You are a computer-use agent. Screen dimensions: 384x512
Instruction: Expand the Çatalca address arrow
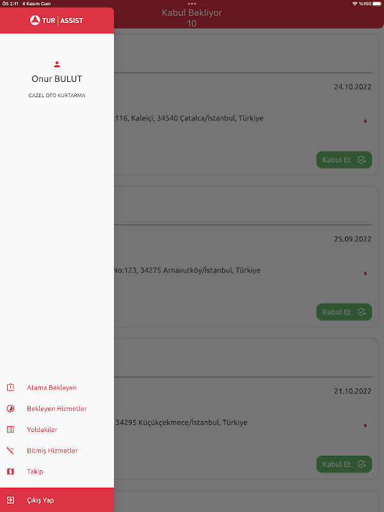[x=365, y=121]
